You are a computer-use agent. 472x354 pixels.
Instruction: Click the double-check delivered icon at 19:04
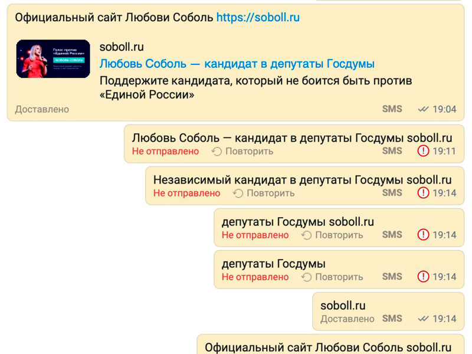pos(423,109)
